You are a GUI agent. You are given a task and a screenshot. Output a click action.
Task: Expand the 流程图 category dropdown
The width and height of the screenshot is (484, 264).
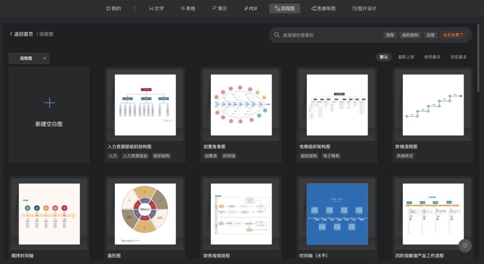[44, 58]
